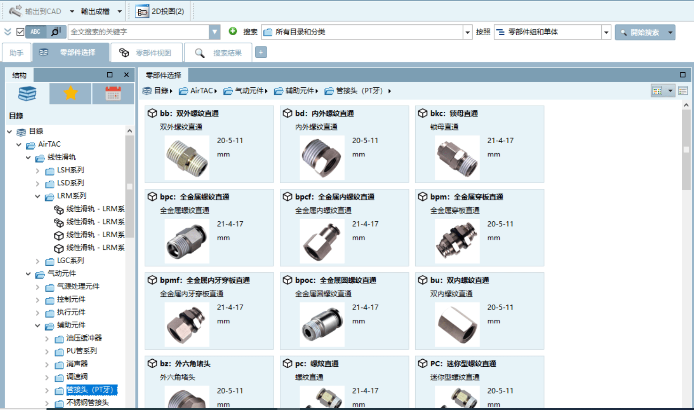This screenshot has width=694, height=410.
Task: Open the 開始搜索 button dropdown arrow
Action: [x=670, y=32]
